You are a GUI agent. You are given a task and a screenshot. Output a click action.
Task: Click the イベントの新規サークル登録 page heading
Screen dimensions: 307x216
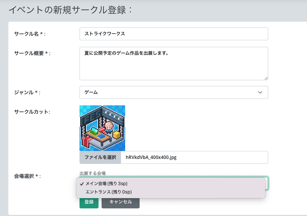[x=70, y=10]
